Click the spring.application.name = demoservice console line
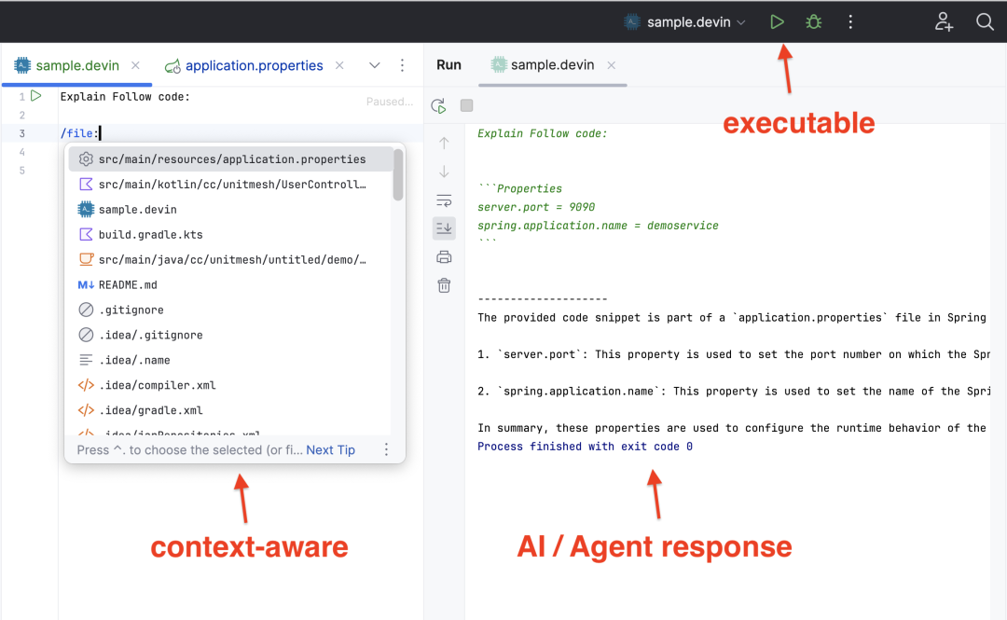This screenshot has width=1007, height=620. [x=598, y=226]
